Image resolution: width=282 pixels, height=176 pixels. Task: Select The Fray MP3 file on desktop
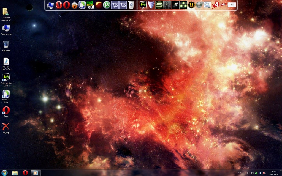tap(6, 61)
